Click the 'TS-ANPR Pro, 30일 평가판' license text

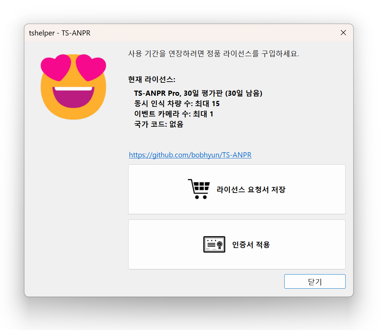pos(198,93)
